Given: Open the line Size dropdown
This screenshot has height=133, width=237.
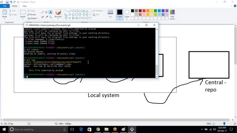Looking at the screenshot, I should pos(110,14).
